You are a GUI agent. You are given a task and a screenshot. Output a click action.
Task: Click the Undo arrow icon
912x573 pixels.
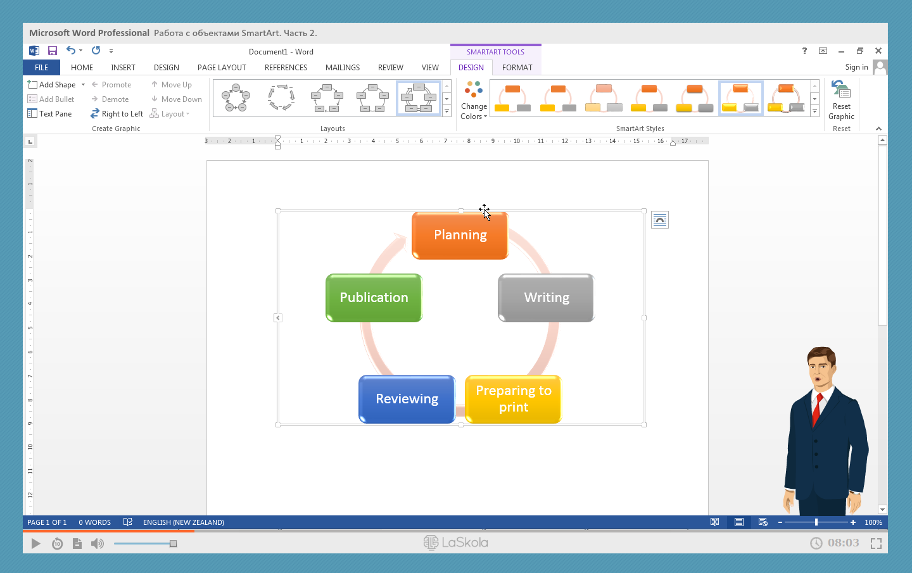pyautogui.click(x=70, y=51)
